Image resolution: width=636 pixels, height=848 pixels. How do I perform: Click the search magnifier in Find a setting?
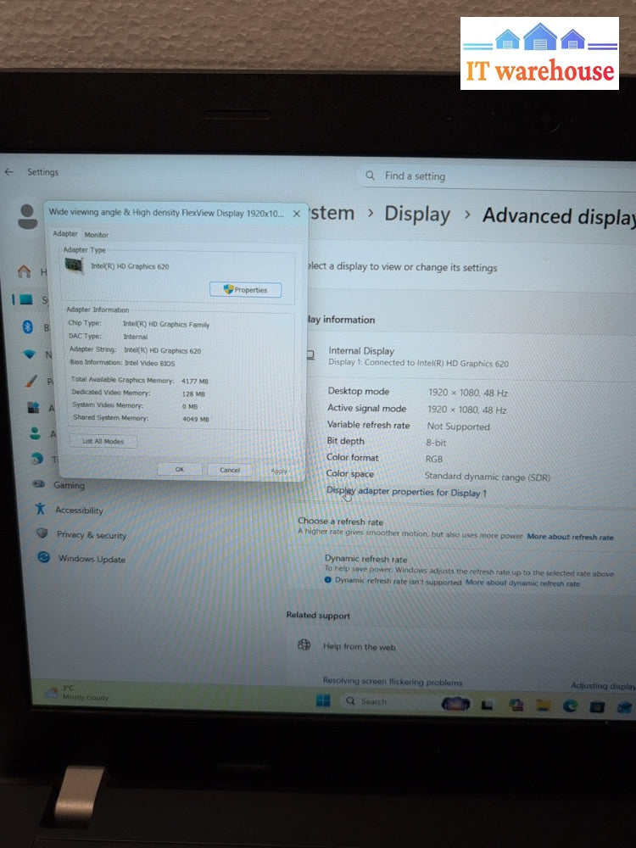370,176
